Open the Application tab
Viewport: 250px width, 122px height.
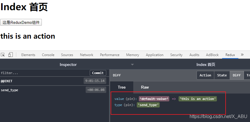(155, 55)
